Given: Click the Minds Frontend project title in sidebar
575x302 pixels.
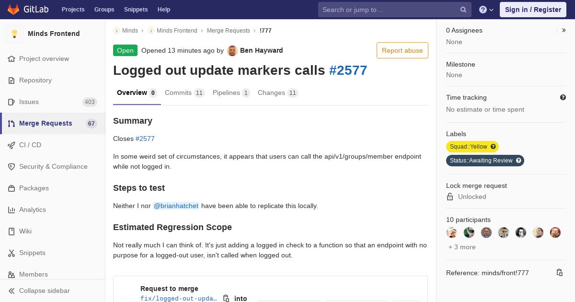Looking at the screenshot, I should click(x=54, y=34).
